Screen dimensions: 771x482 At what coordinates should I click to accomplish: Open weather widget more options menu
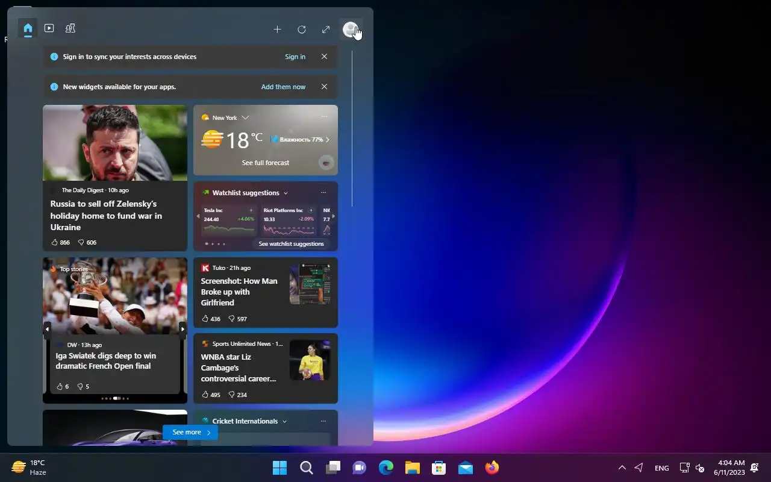[x=324, y=117]
